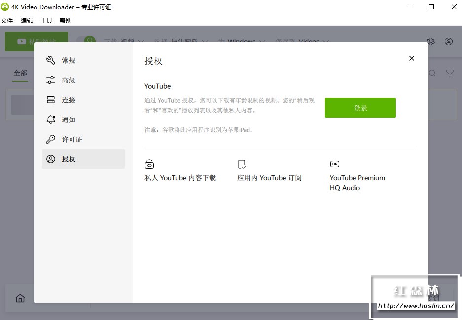The height and width of the screenshot is (320, 462).
Task: Click the 应用内 YouTube 订阅 label
Action: 269,178
